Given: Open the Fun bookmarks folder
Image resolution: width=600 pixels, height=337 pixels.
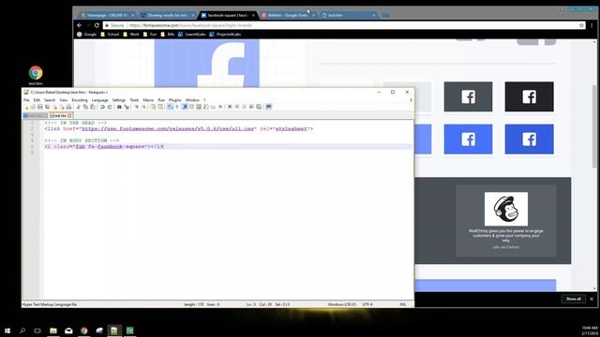Looking at the screenshot, I should coord(150,35).
